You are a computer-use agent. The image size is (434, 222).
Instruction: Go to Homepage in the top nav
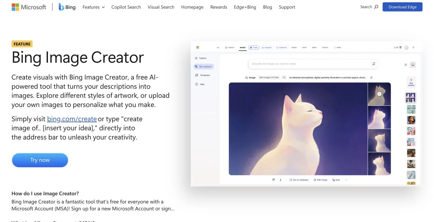pos(192,7)
